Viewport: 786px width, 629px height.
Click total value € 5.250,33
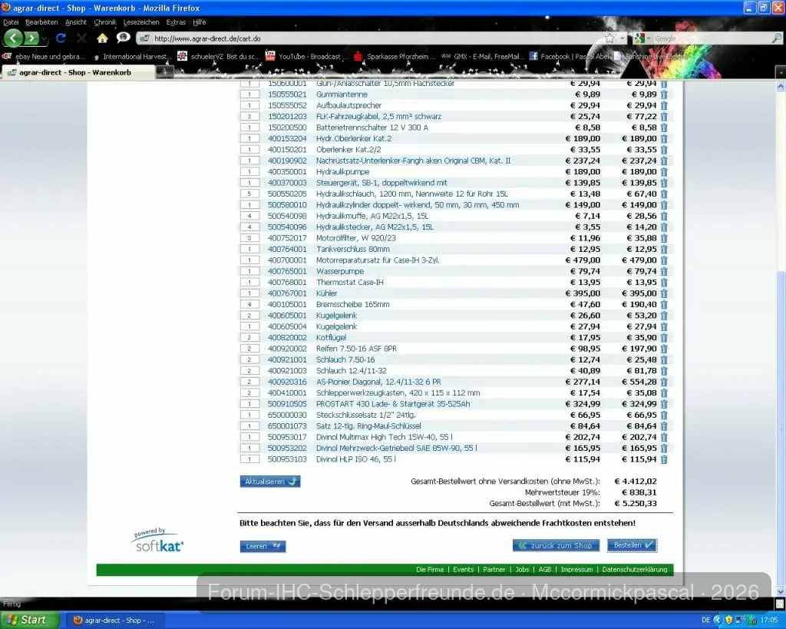click(636, 503)
